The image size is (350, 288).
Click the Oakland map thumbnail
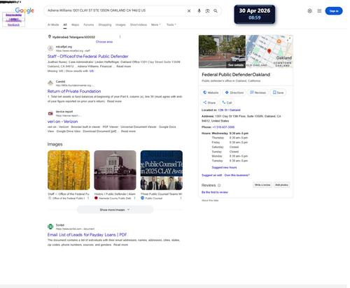pyautogui.click(x=269, y=52)
